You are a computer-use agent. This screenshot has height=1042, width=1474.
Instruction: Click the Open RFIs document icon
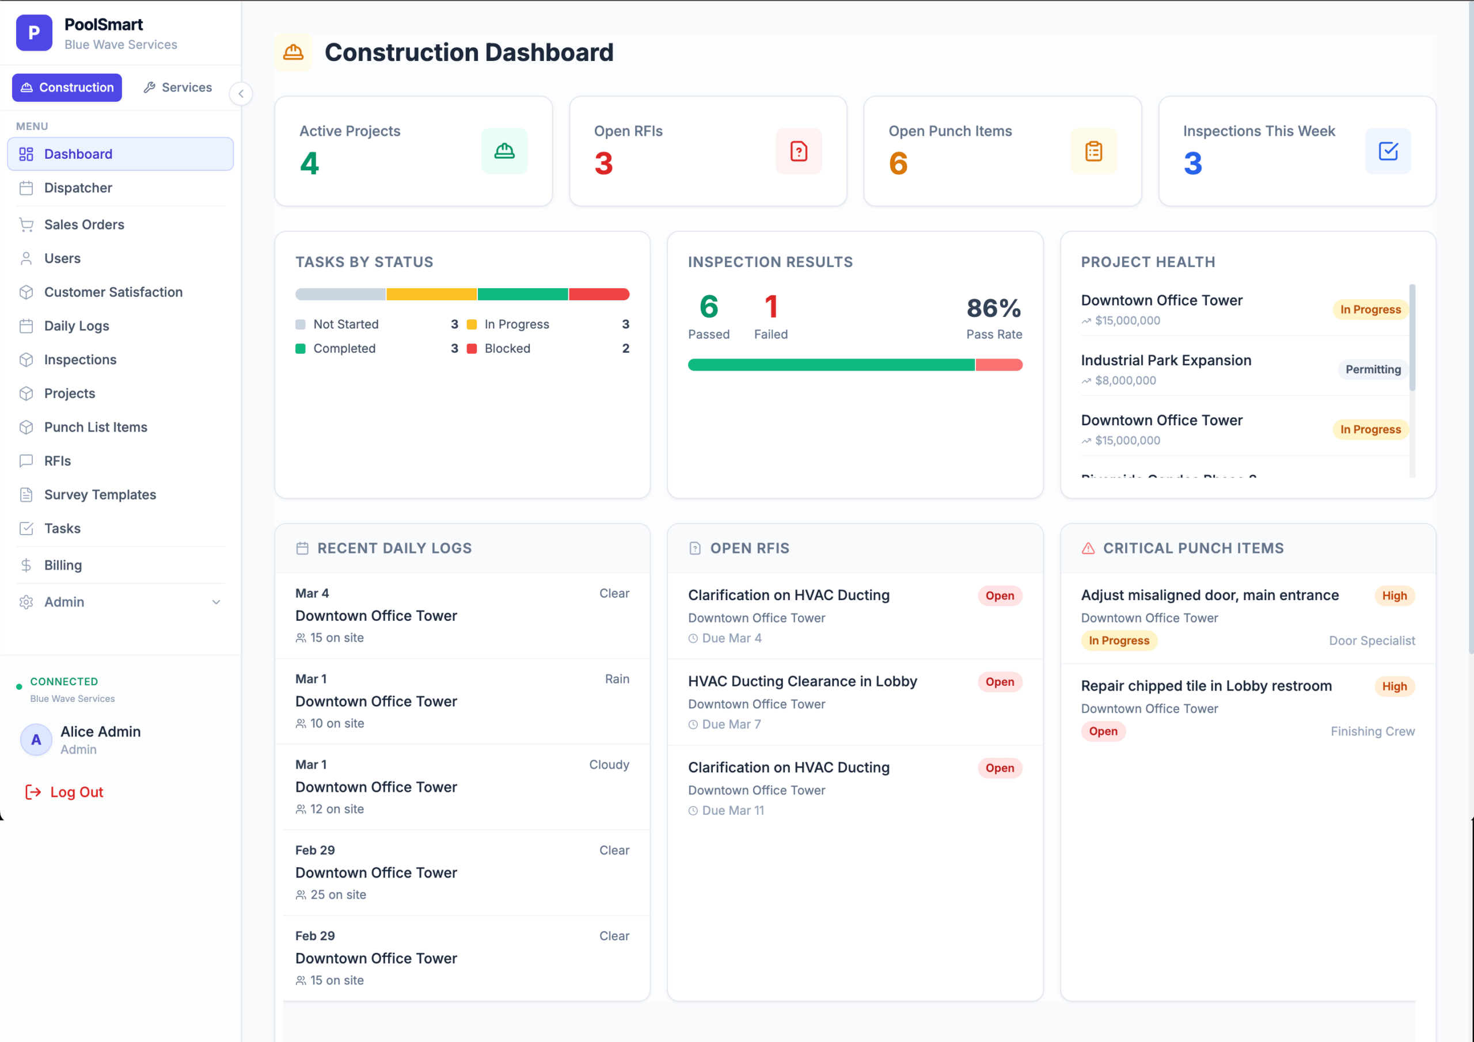pos(799,151)
